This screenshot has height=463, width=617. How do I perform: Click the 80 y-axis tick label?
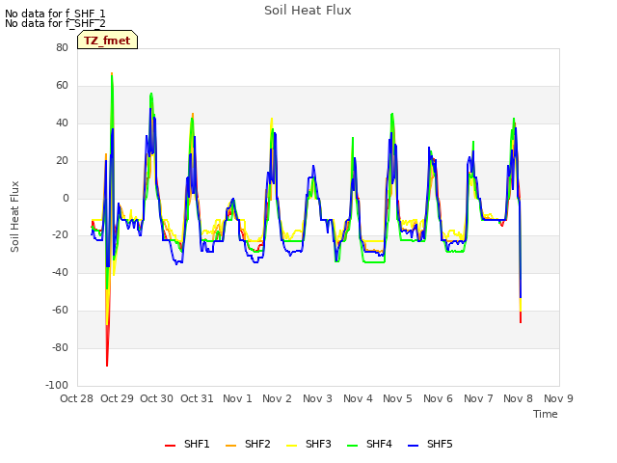(x=62, y=47)
